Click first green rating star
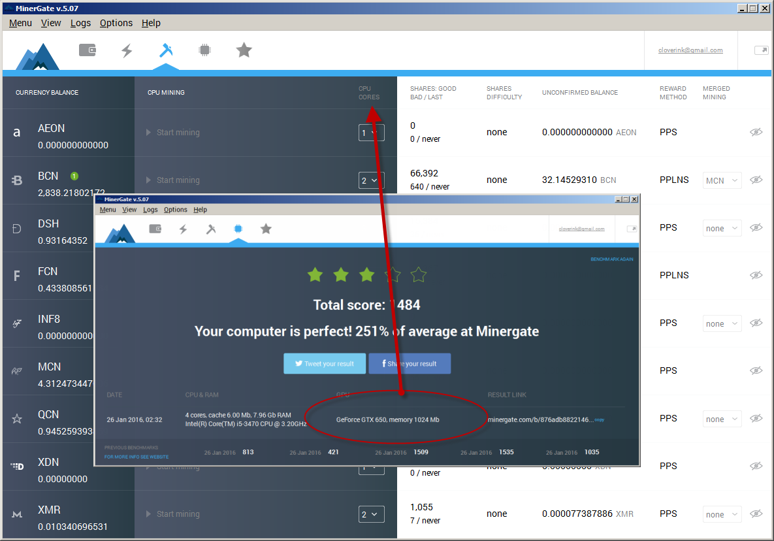 (315, 274)
